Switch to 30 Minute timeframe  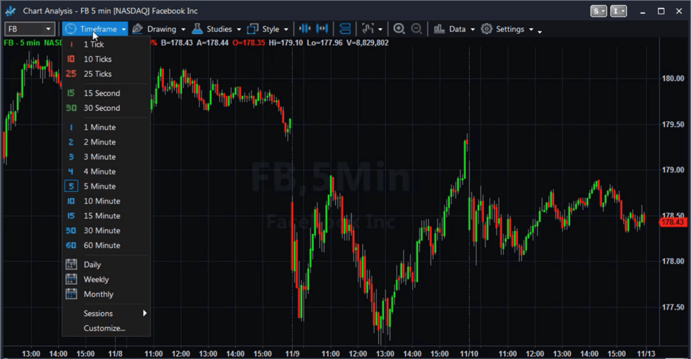click(x=106, y=230)
